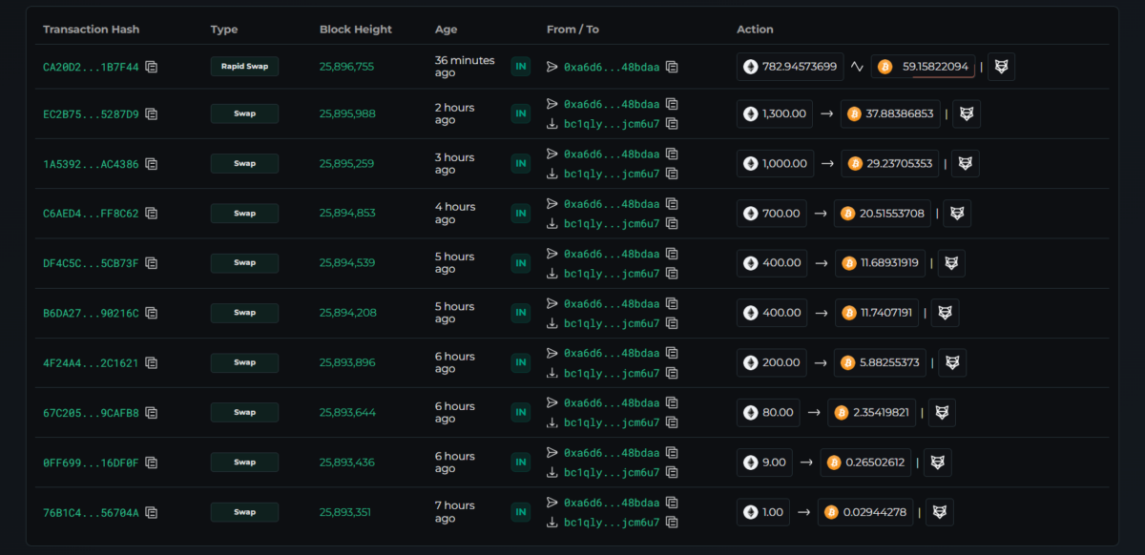The image size is (1145, 555).
Task: Click the Age column header
Action: click(x=445, y=29)
